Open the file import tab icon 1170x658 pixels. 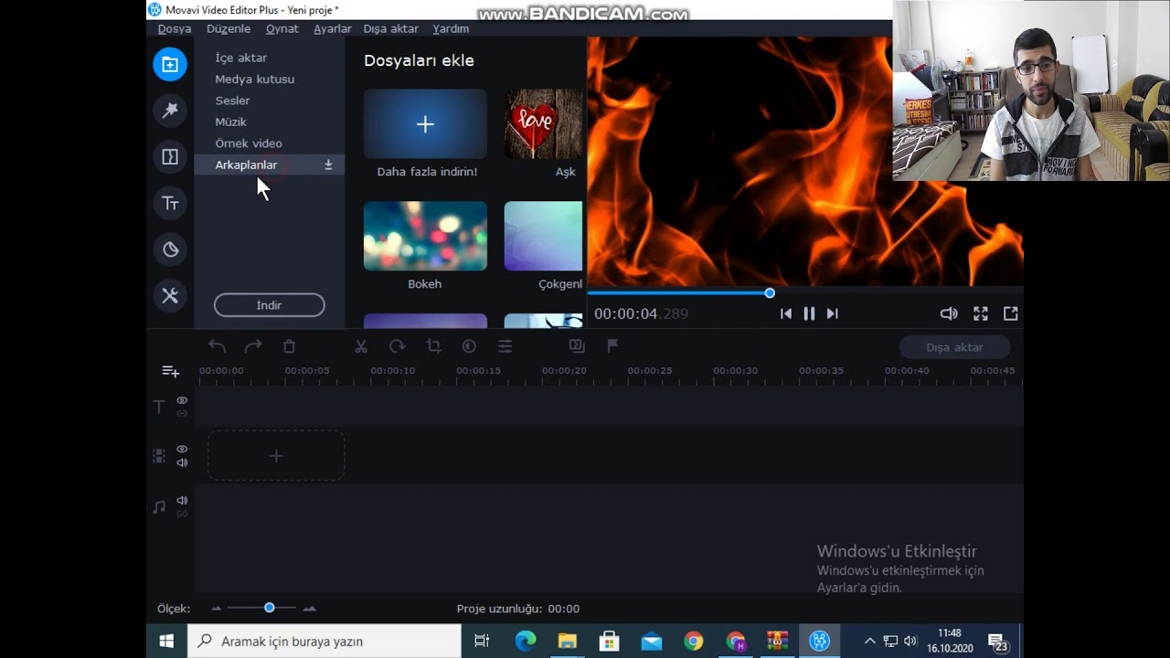point(170,64)
